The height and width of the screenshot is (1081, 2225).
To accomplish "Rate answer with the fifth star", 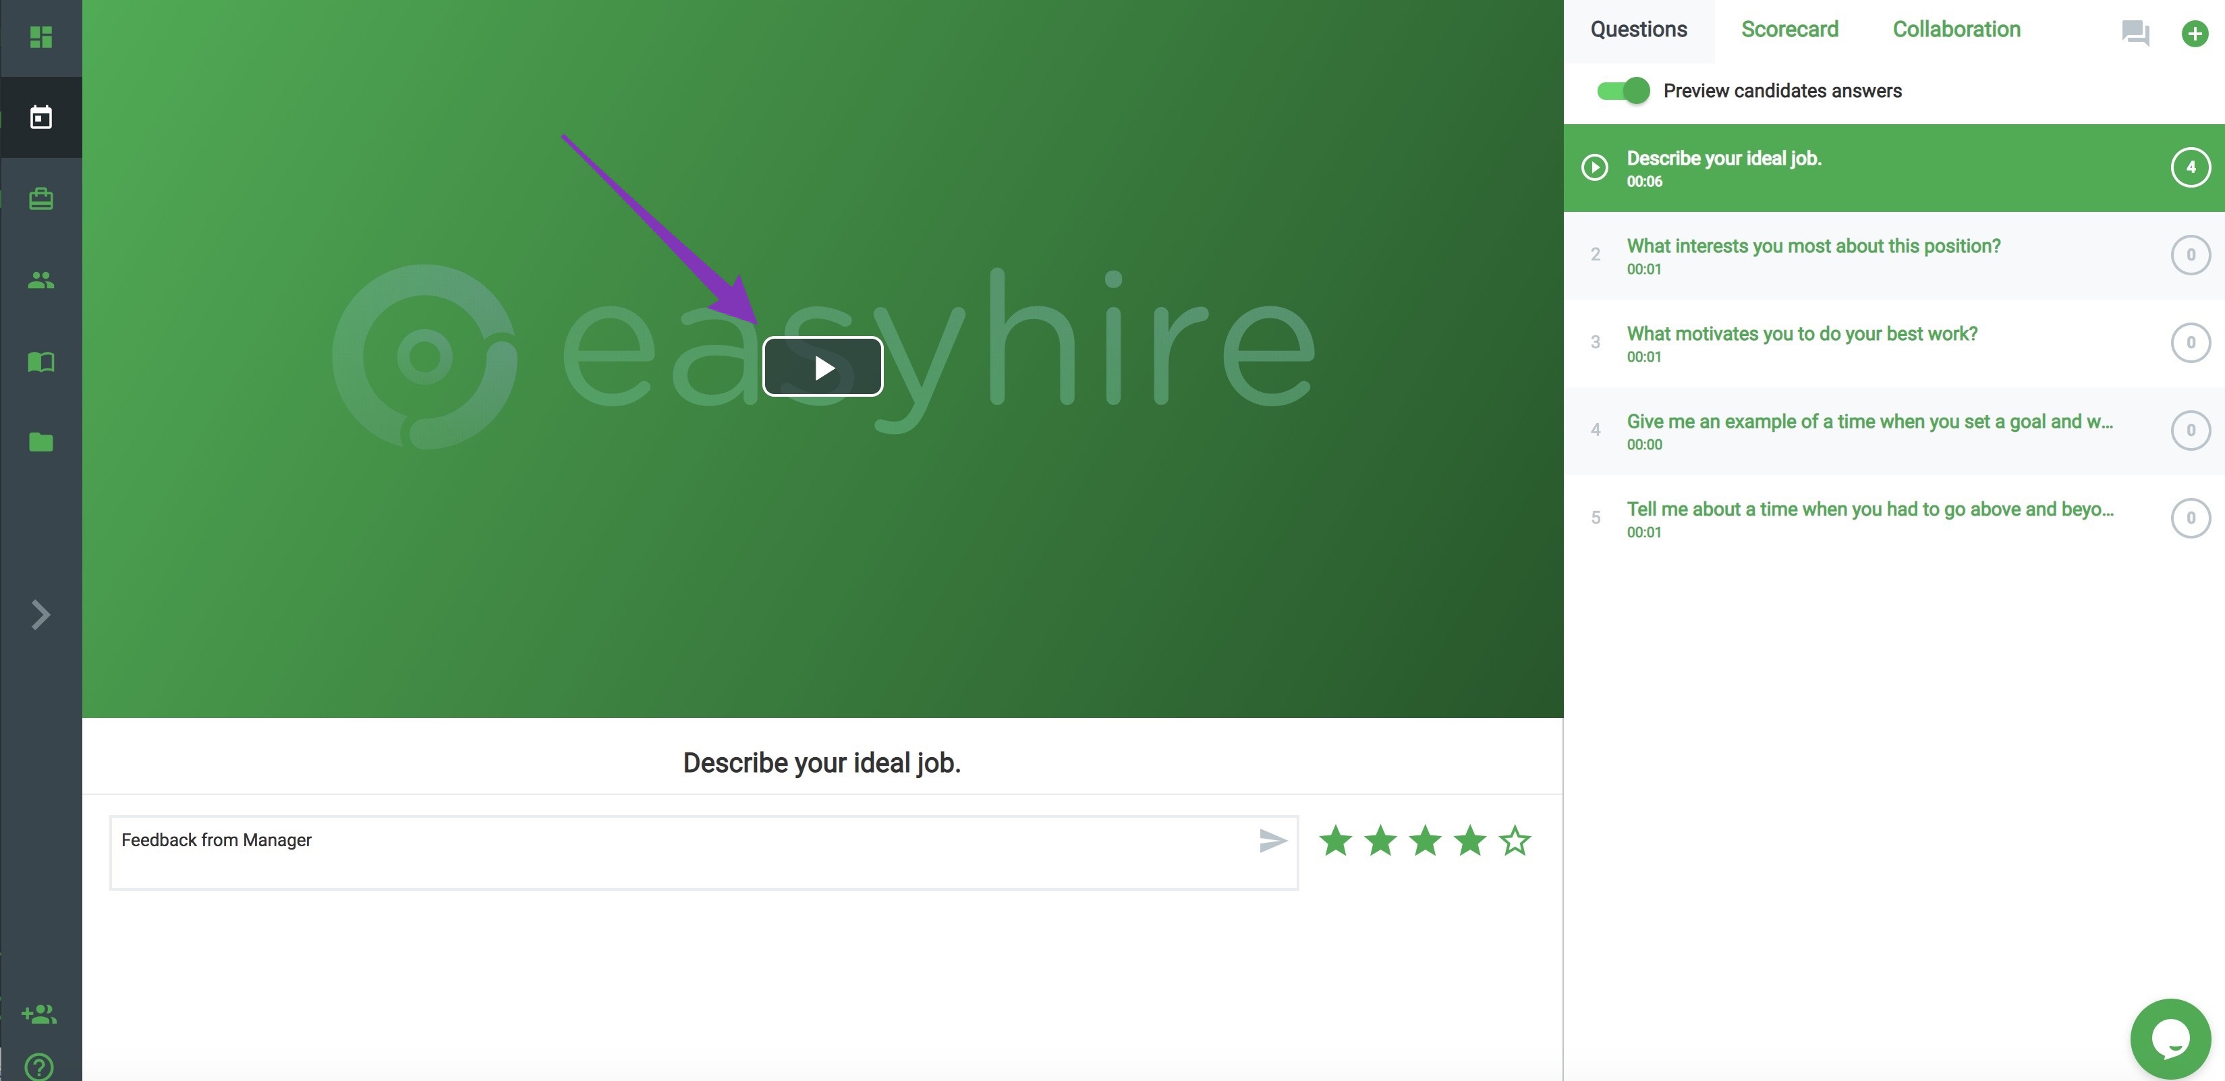I will coord(1514,841).
